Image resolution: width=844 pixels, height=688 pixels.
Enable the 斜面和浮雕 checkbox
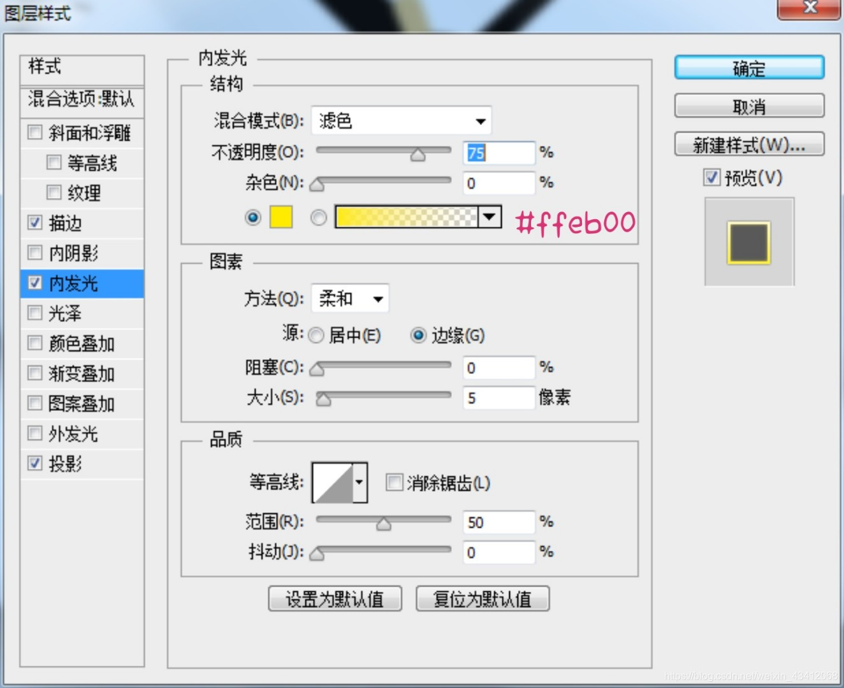(34, 133)
